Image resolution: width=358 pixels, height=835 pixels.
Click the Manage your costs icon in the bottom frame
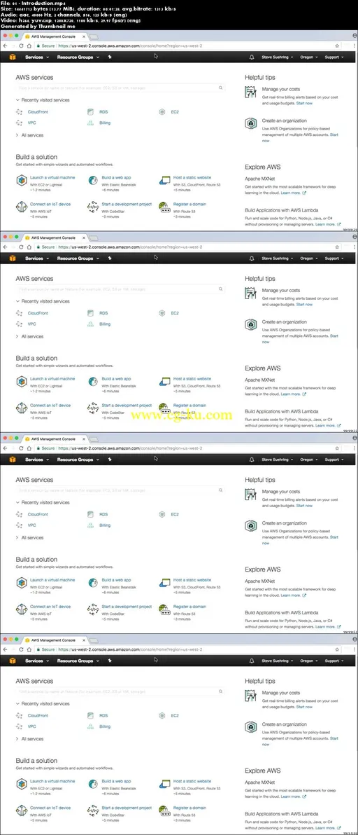point(251,696)
